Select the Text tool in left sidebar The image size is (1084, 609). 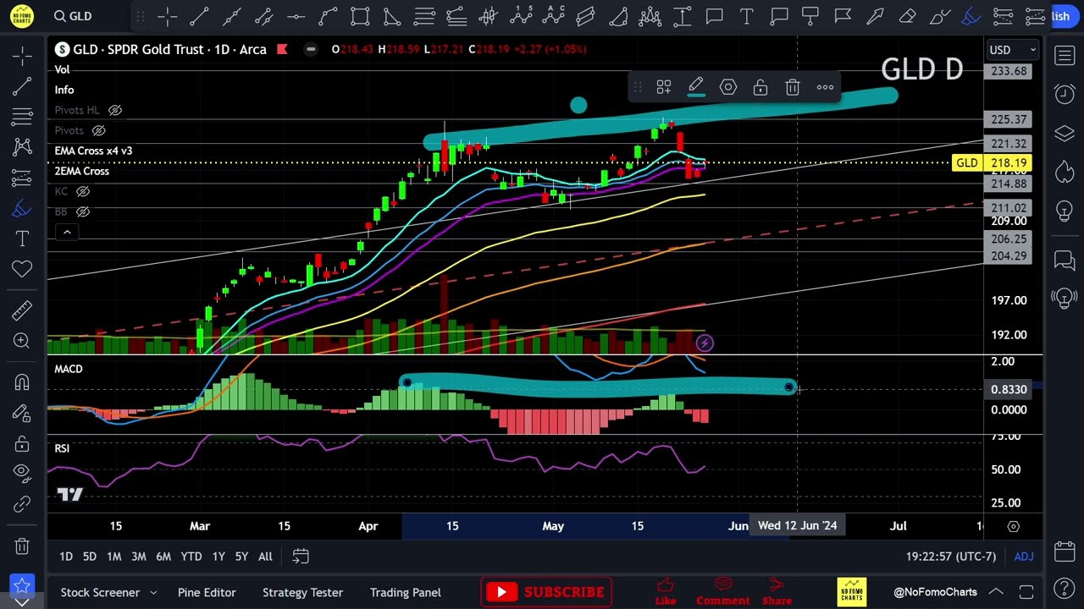click(x=22, y=239)
